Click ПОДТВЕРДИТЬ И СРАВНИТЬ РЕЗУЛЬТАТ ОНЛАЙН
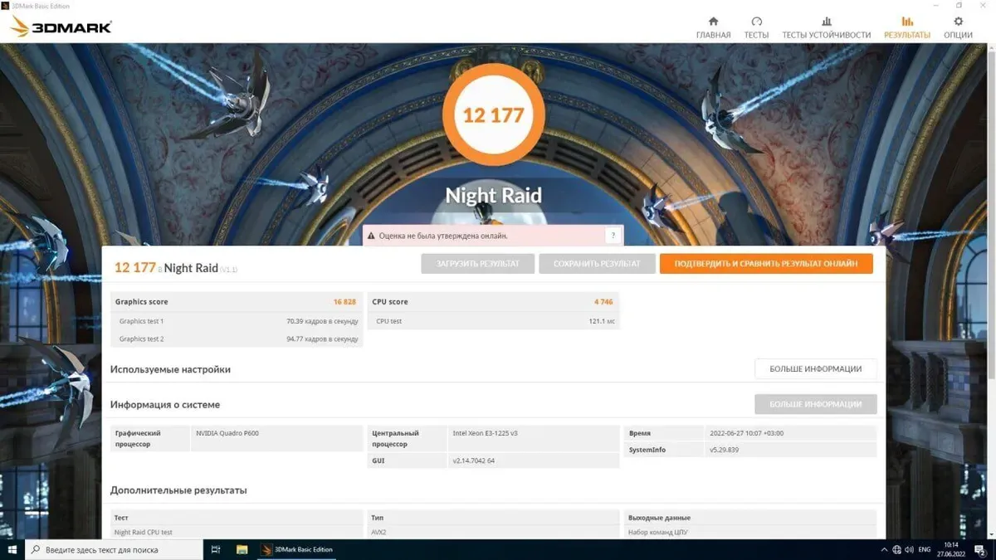996x560 pixels. tap(765, 264)
